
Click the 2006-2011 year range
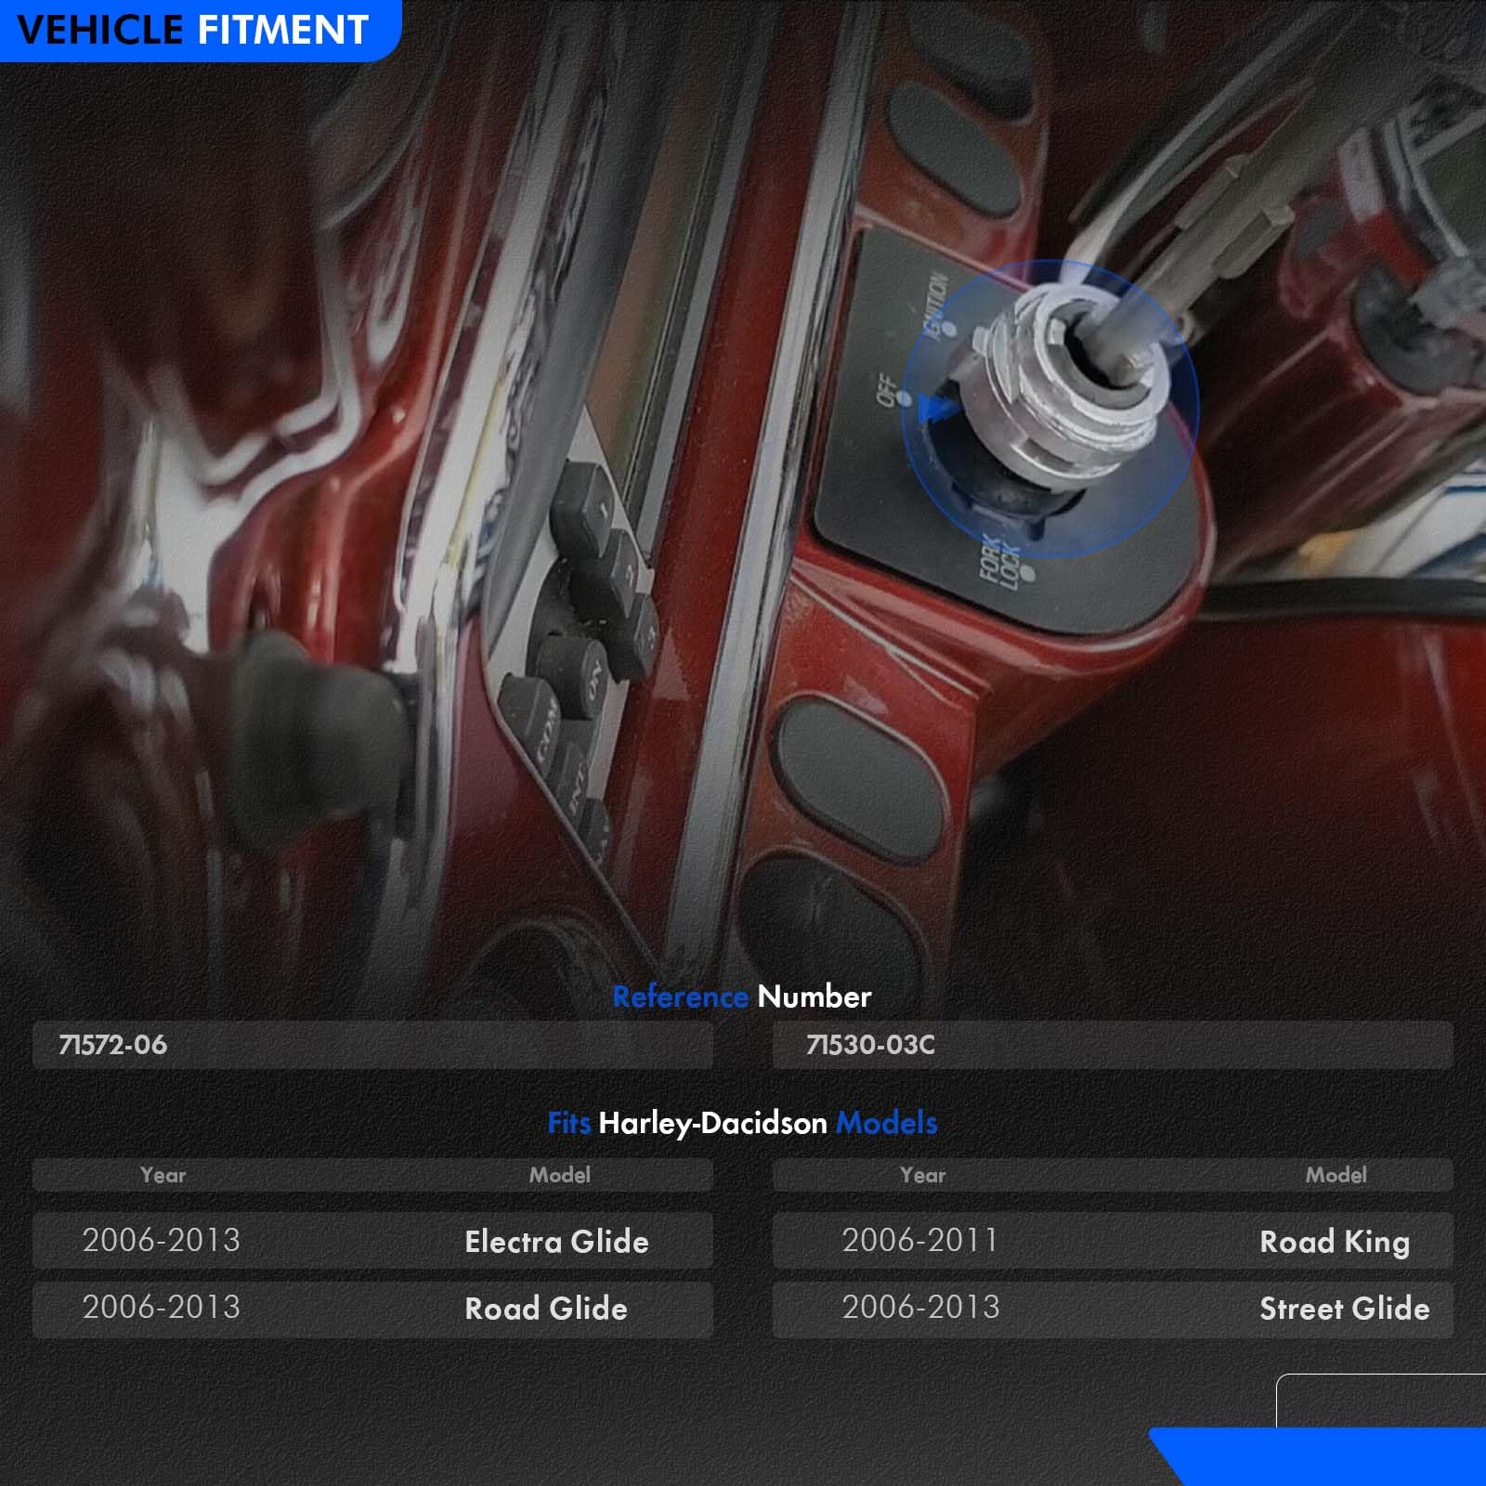(919, 1241)
